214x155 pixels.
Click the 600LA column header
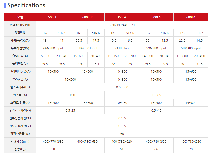click(x=191, y=17)
